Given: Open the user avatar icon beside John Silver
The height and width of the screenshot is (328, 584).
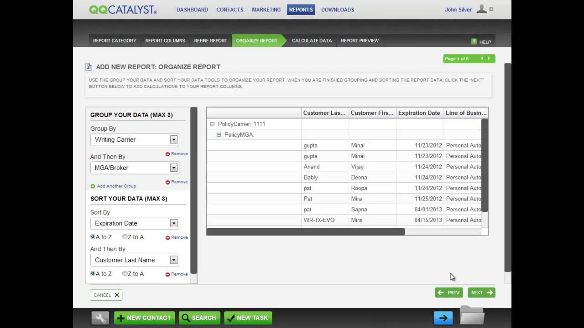Looking at the screenshot, I should coord(481,9).
